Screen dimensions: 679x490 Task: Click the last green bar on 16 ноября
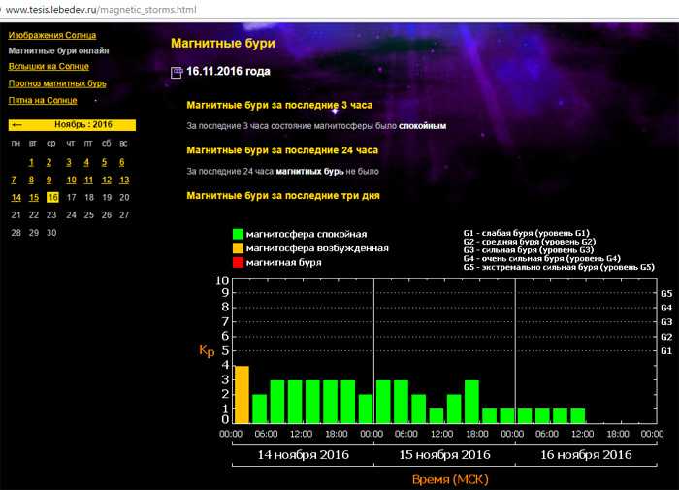(578, 416)
